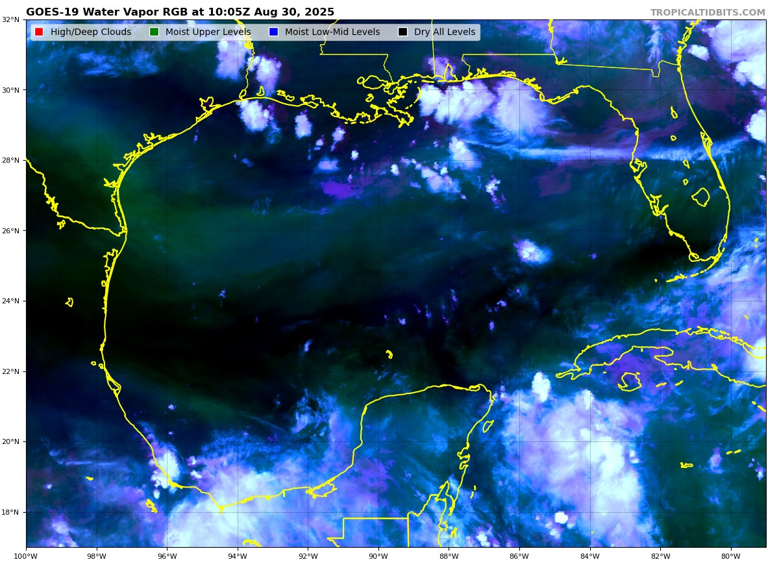Click the 92°W longitude label
This screenshot has height=562, width=779.
[x=308, y=556]
